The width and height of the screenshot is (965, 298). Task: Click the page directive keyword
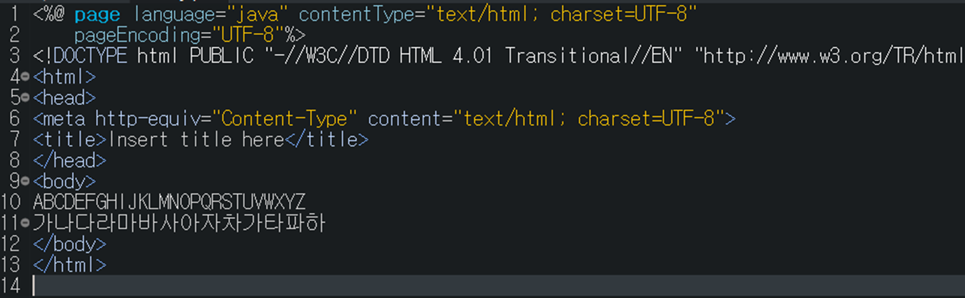click(97, 15)
